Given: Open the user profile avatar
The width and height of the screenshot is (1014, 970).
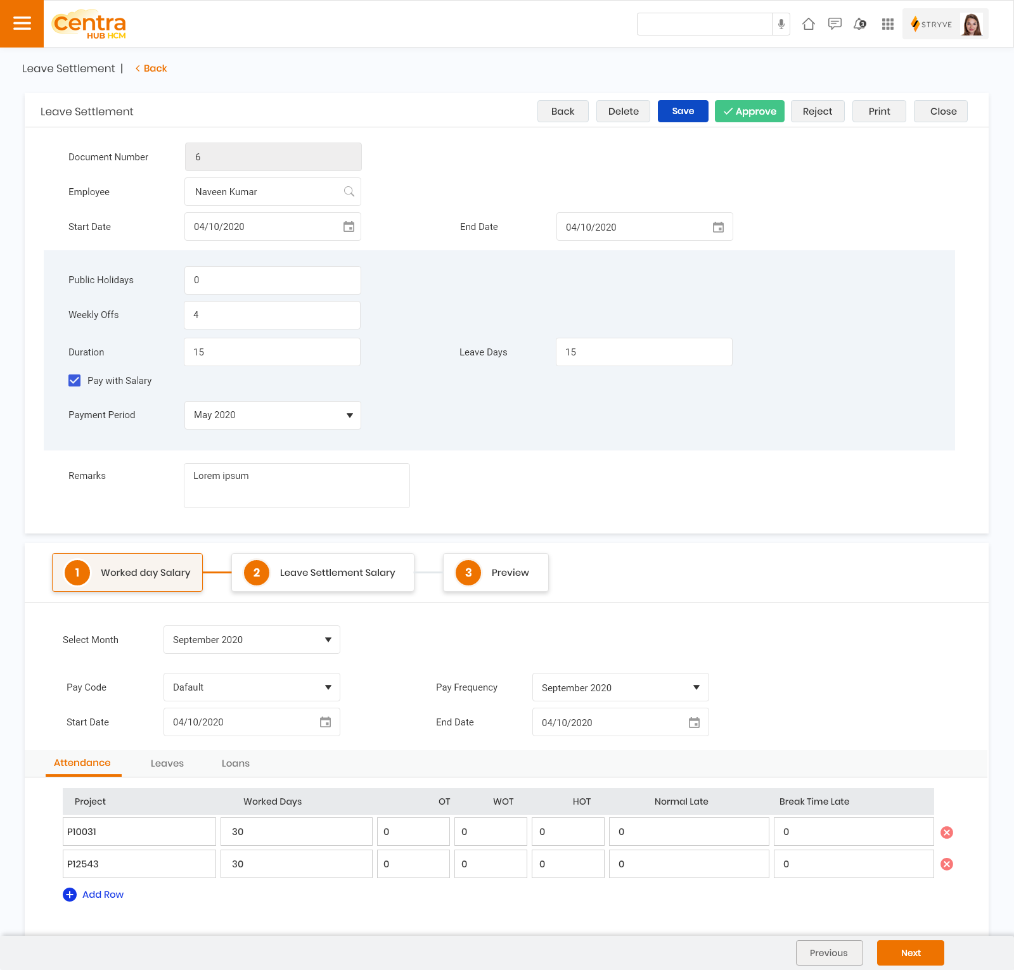Looking at the screenshot, I should (x=972, y=23).
